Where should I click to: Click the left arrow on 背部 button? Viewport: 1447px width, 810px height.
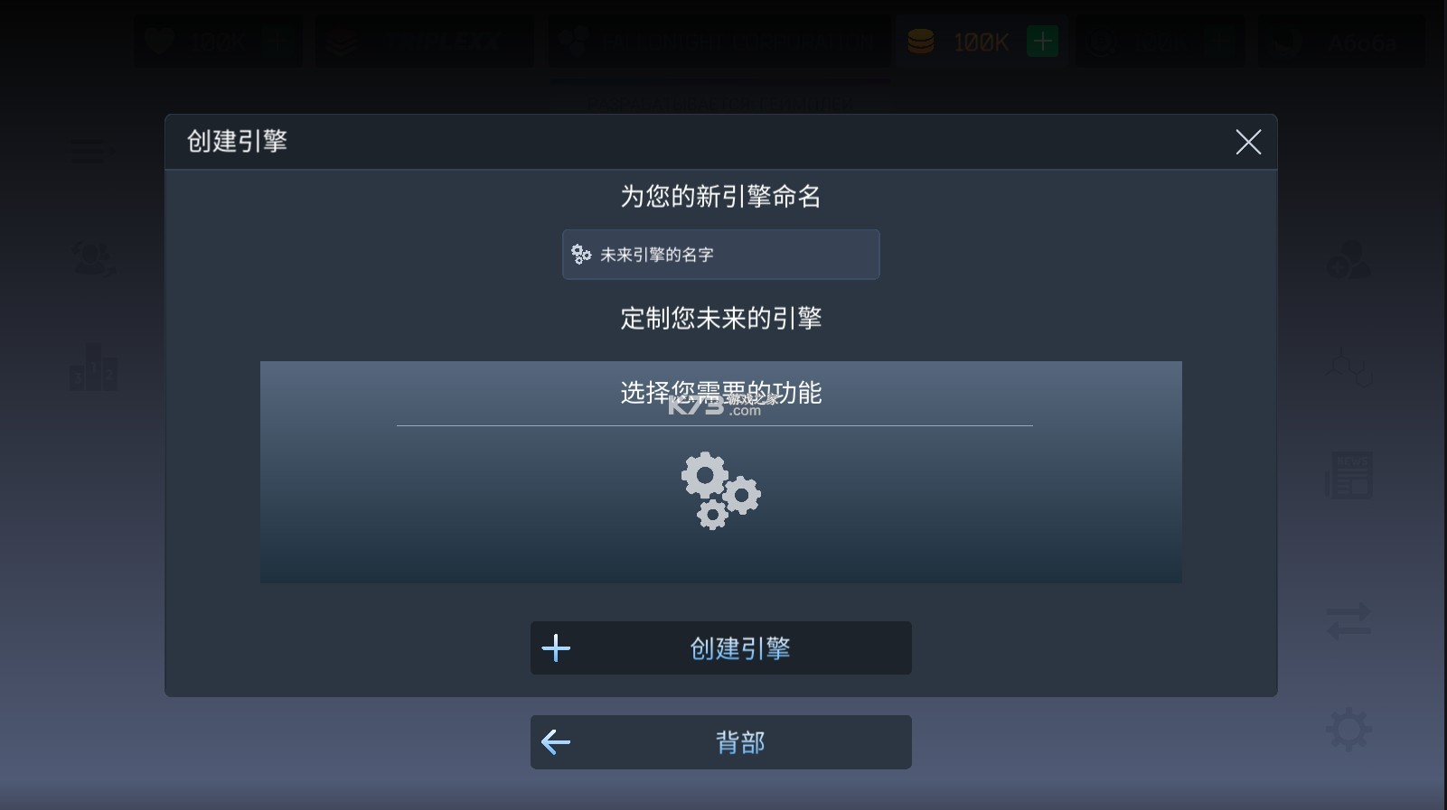click(556, 742)
